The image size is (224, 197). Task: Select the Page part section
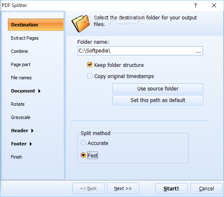coord(21,64)
